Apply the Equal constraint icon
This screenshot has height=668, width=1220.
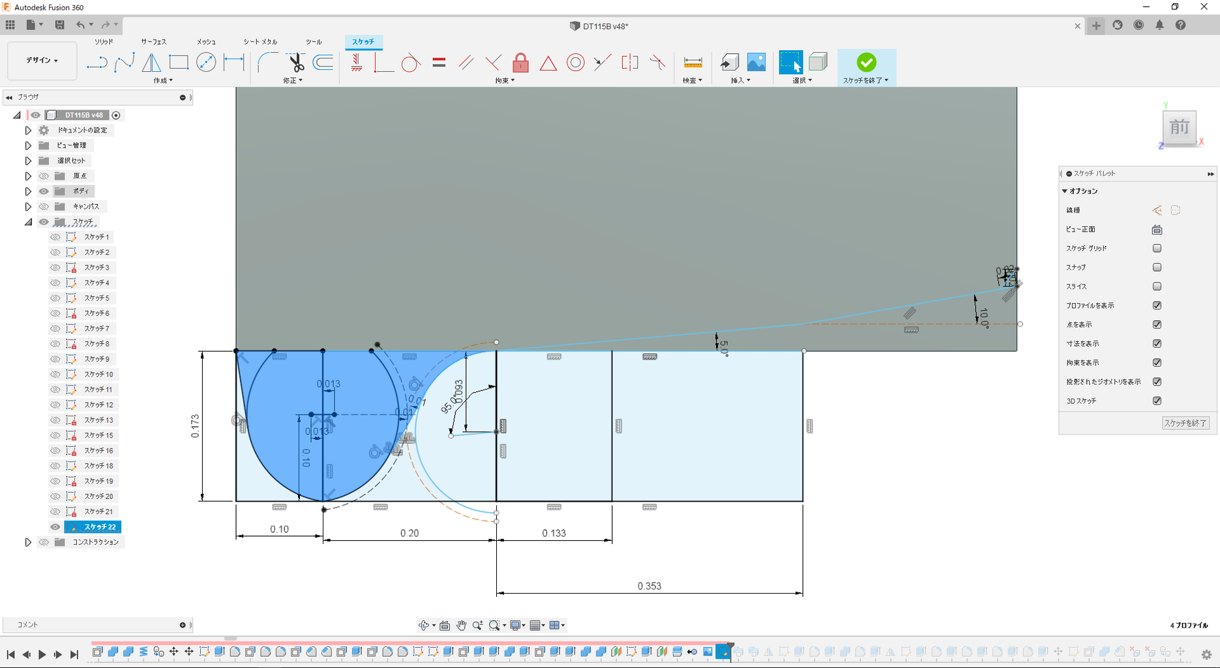tap(439, 63)
